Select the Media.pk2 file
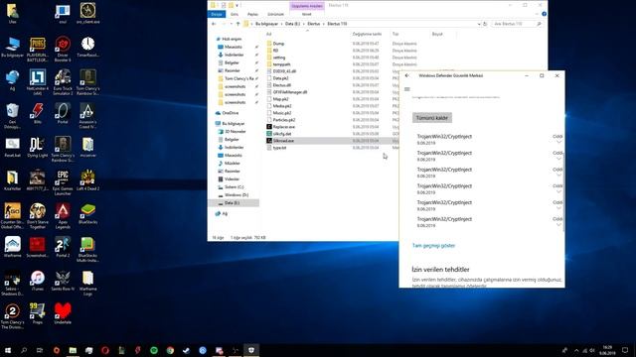 coord(282,106)
